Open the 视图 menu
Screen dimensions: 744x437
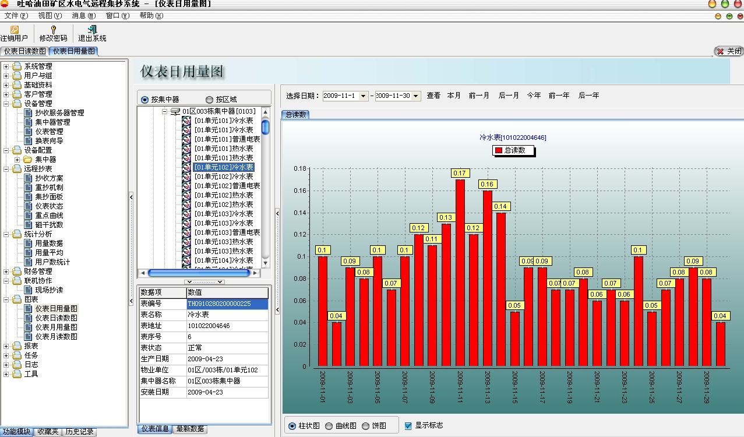(50, 16)
